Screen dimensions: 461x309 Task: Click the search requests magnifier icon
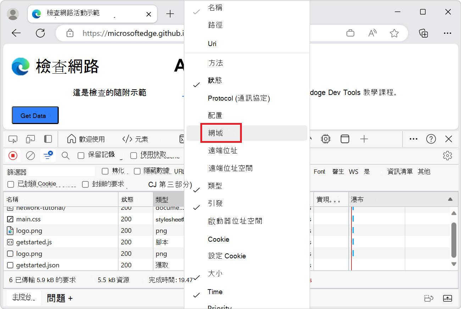[x=65, y=156]
